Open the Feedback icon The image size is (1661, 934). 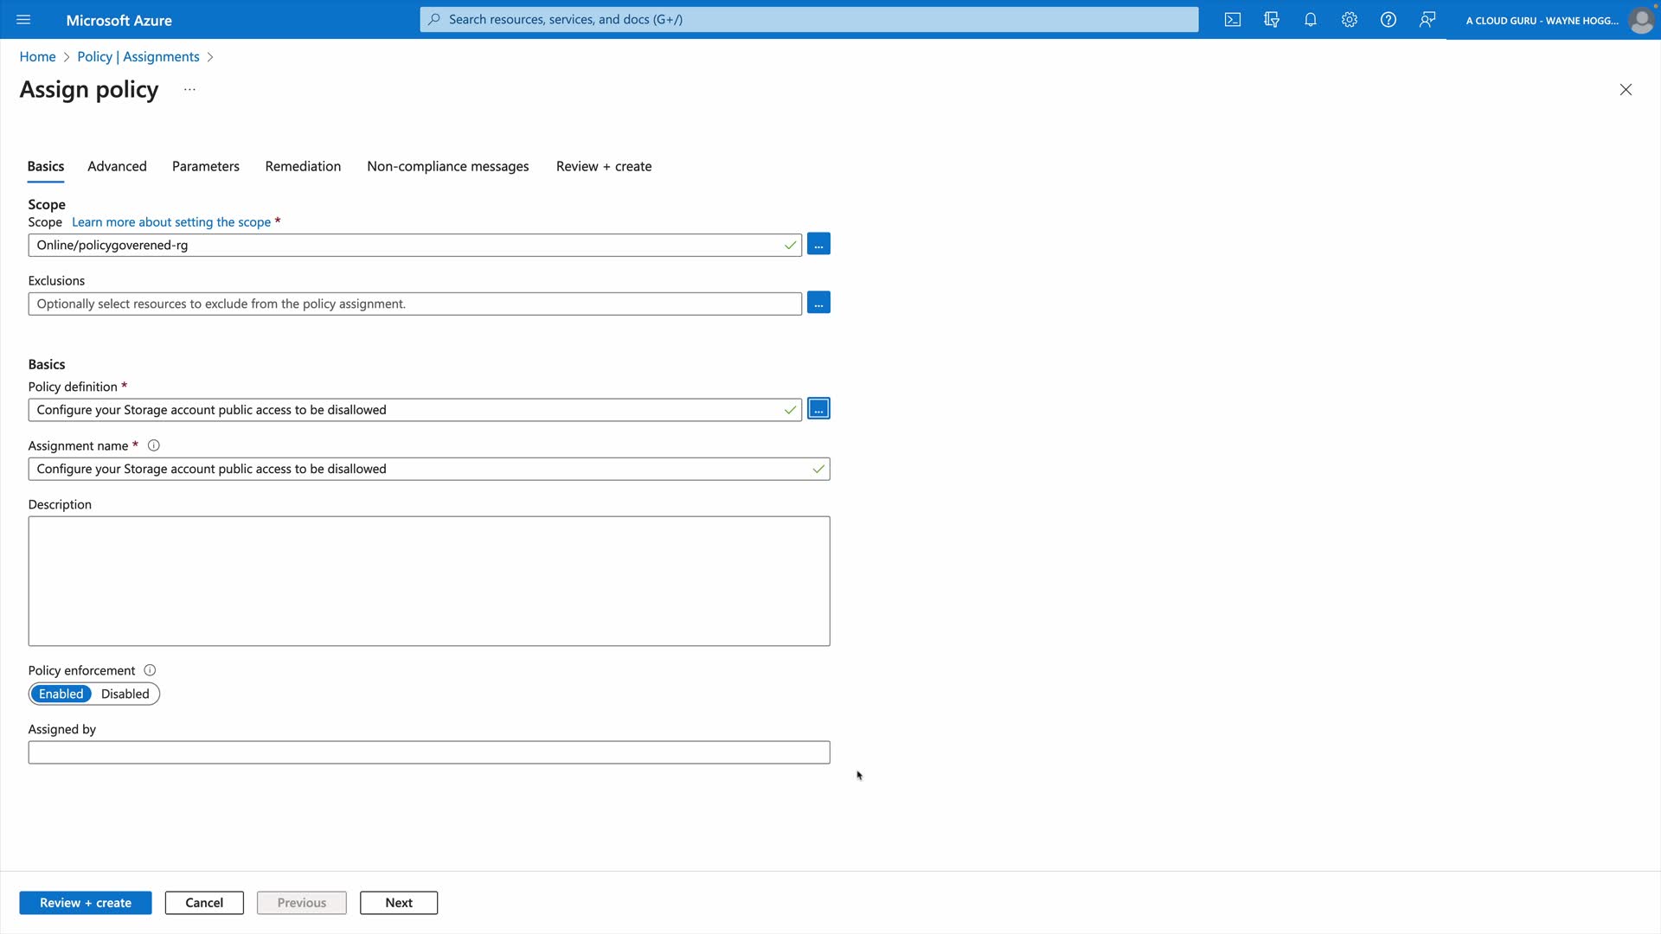tap(1427, 20)
